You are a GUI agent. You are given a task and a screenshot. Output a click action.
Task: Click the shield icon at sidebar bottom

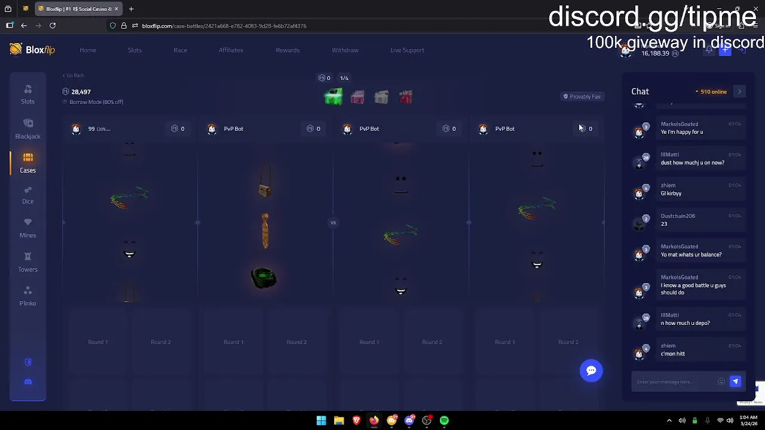(x=27, y=363)
